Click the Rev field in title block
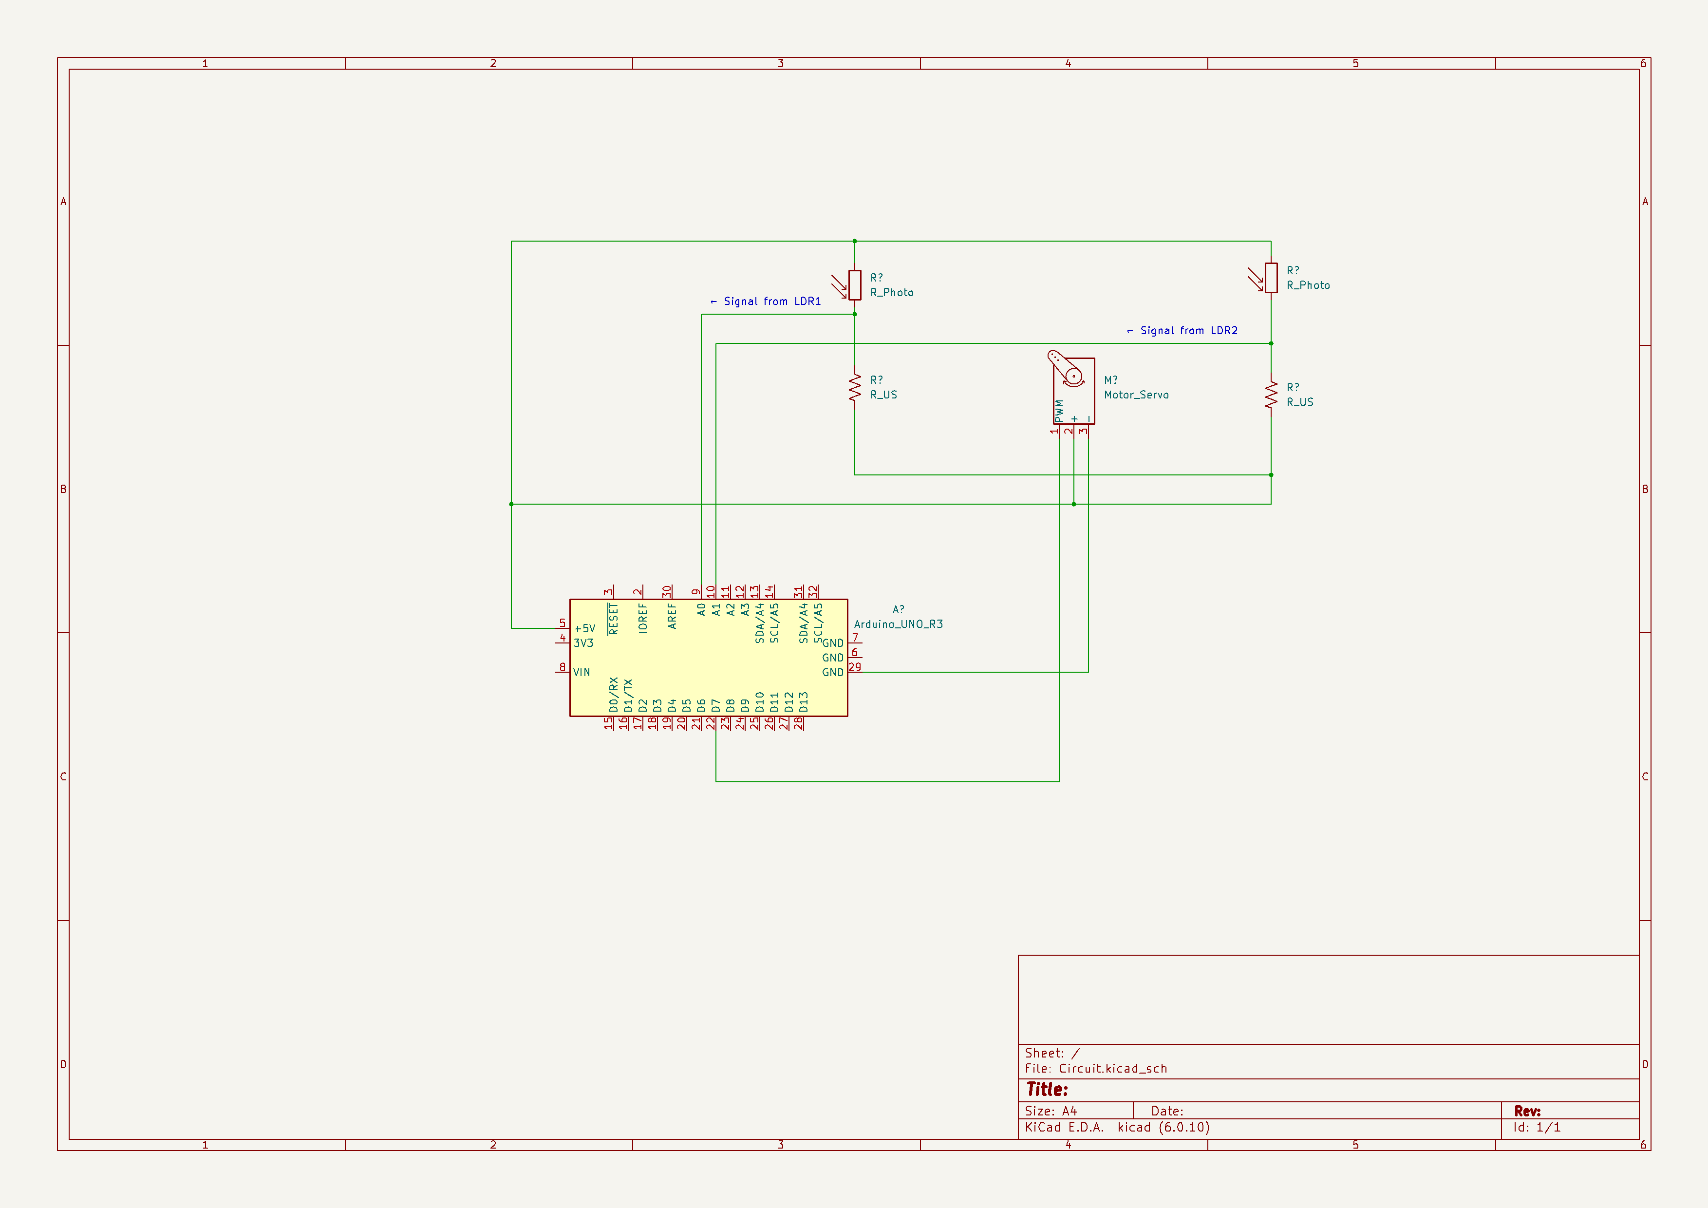The width and height of the screenshot is (1708, 1208). pyautogui.click(x=1527, y=1111)
